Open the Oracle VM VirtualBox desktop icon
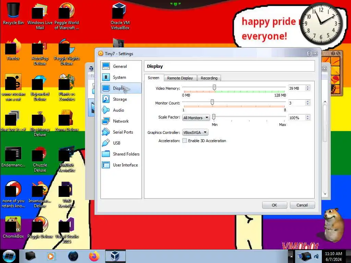Screen dimensions: 351x263 pos(120,16)
